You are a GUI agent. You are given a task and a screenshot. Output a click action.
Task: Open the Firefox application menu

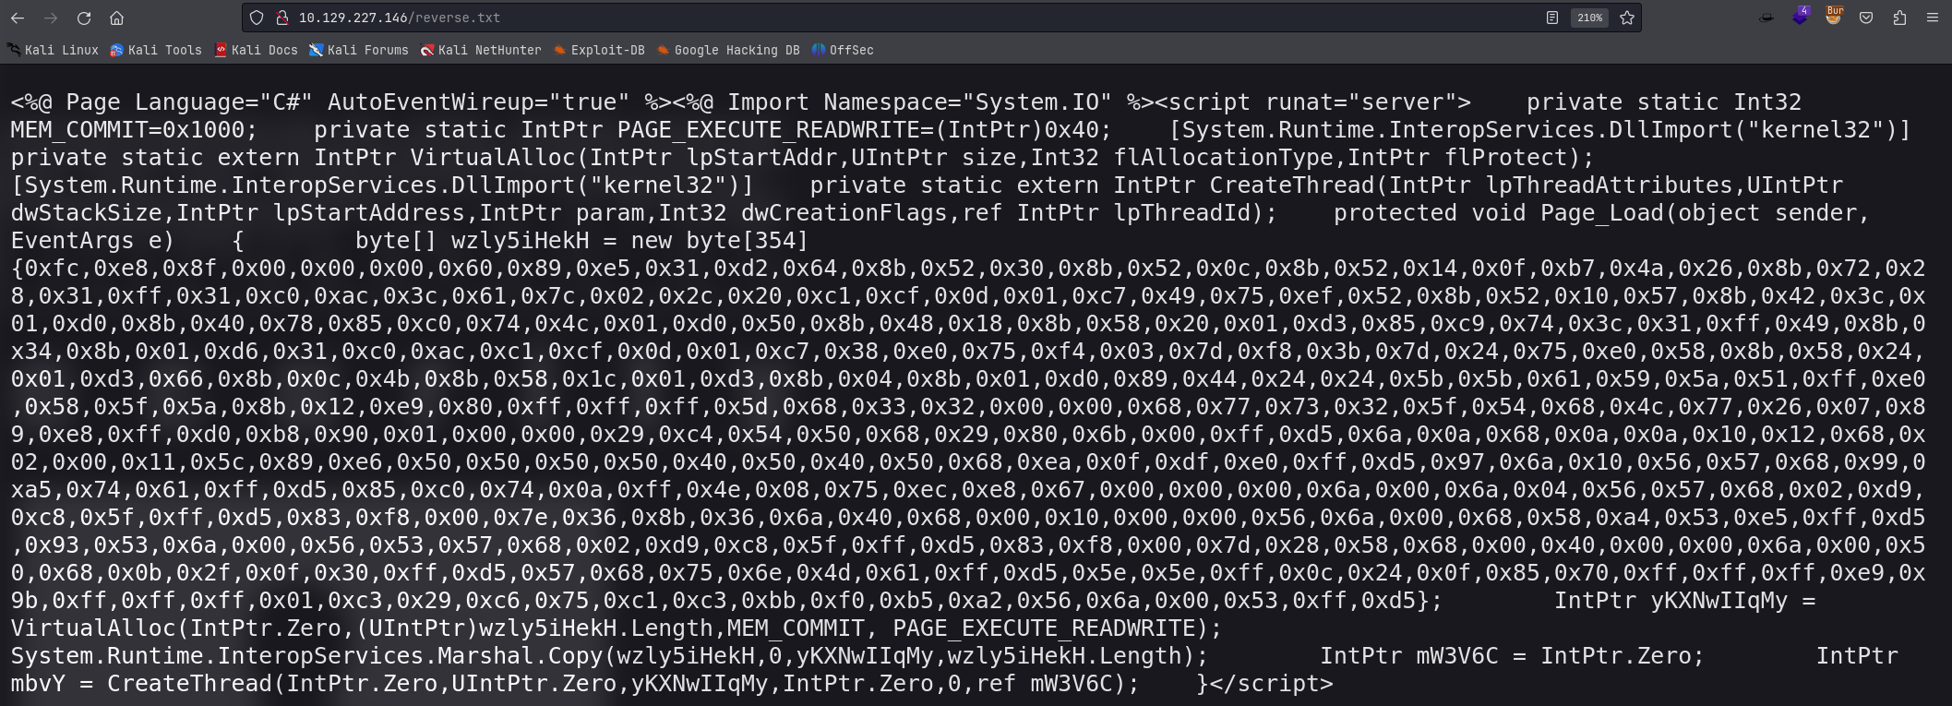click(x=1933, y=18)
